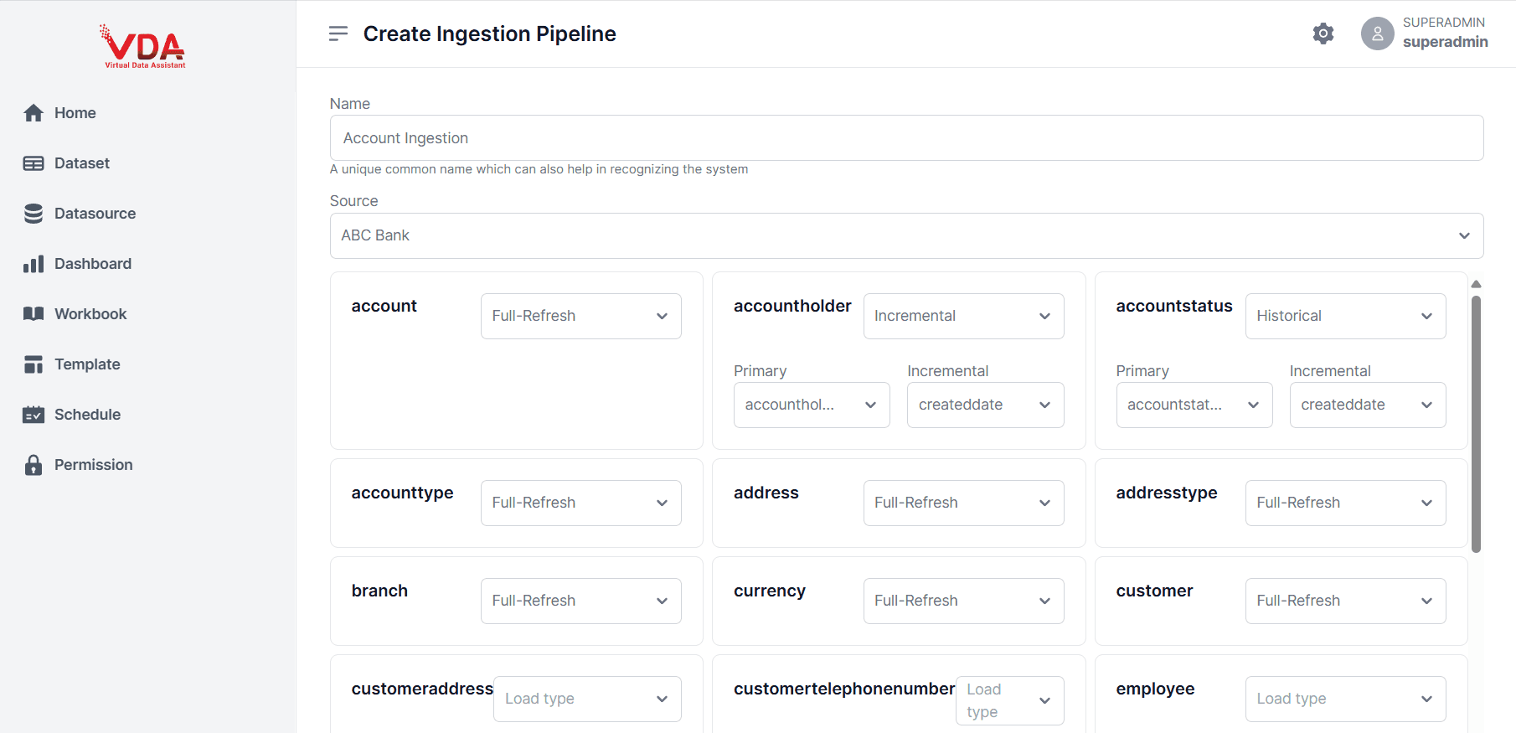Click the Permission lock icon
Viewport: 1516px width, 733px height.
coord(34,465)
